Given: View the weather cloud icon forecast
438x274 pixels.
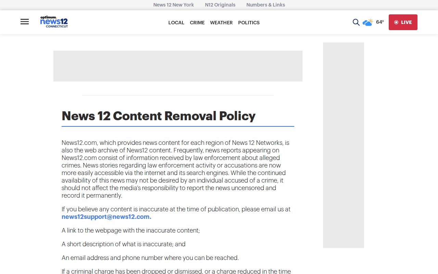Looking at the screenshot, I should 368,22.
